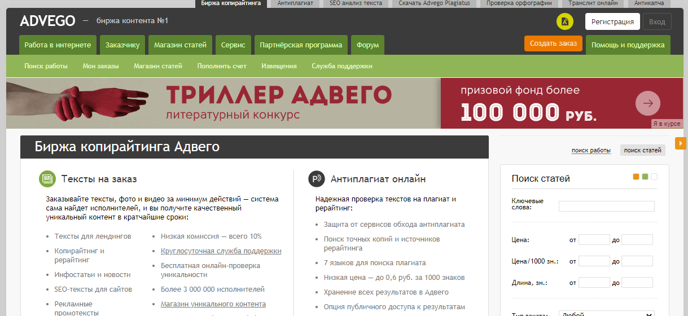The height and width of the screenshot is (316, 688).
Task: Open Извещения link
Action: tap(279, 66)
